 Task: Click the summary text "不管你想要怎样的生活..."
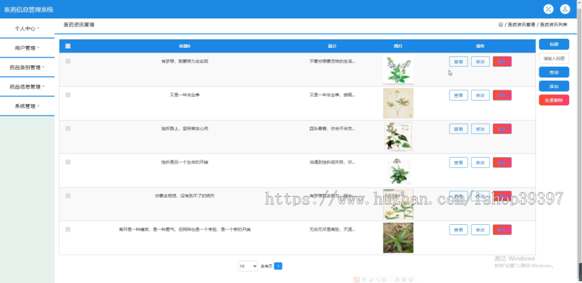(x=332, y=61)
